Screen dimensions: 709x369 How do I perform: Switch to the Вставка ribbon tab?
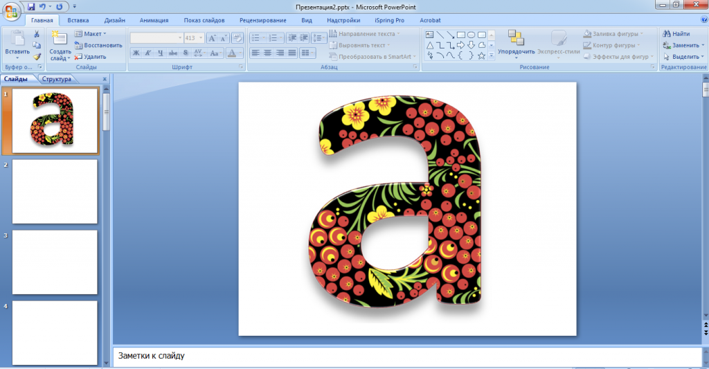pos(78,20)
